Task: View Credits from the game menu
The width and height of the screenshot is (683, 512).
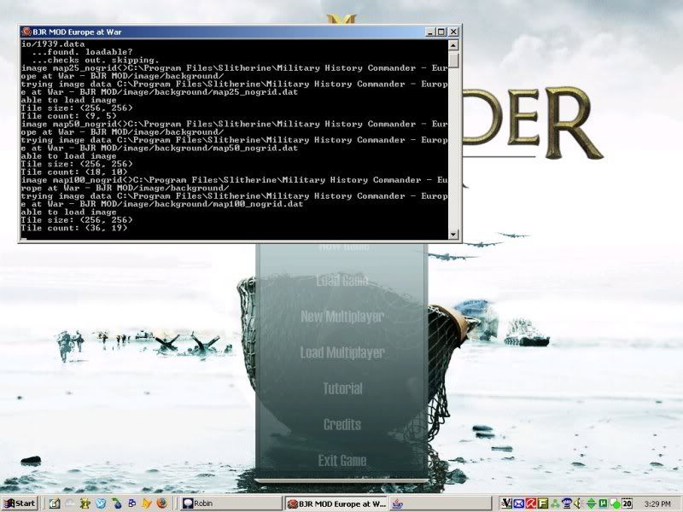Action: [342, 424]
